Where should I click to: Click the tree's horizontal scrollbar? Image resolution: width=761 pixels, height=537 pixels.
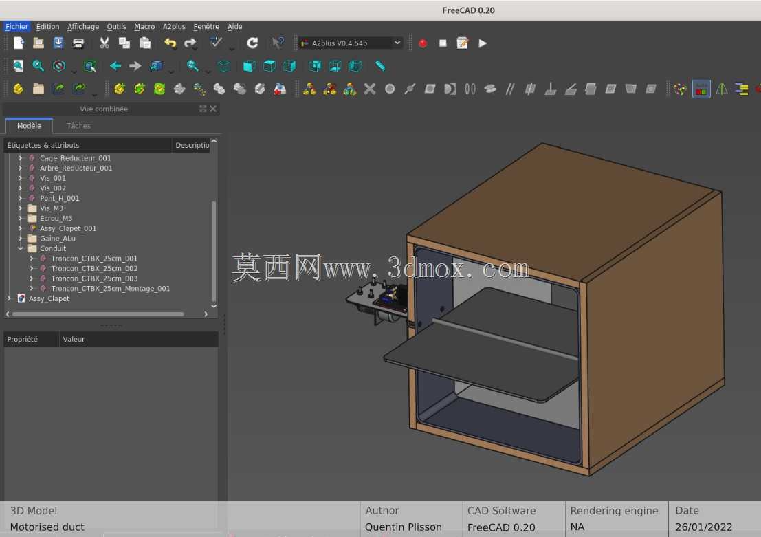(98, 314)
